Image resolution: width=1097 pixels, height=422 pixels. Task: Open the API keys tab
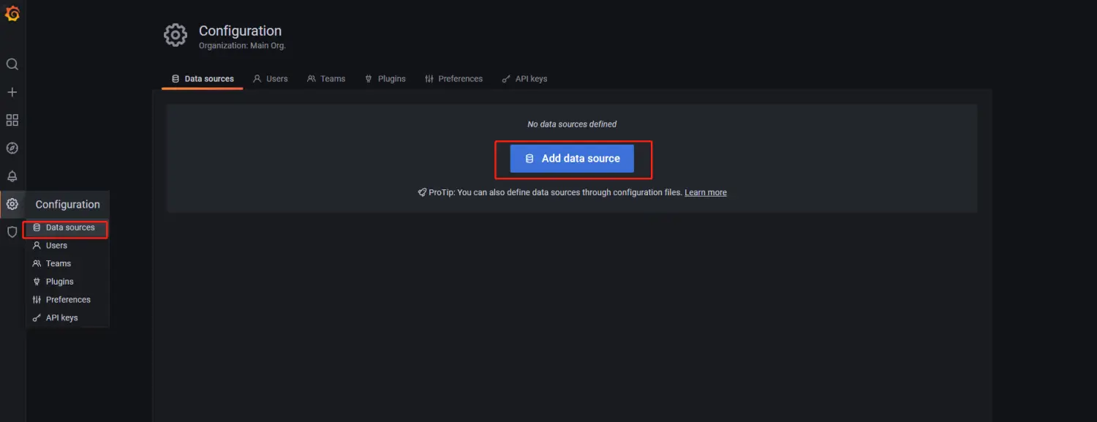(x=524, y=78)
